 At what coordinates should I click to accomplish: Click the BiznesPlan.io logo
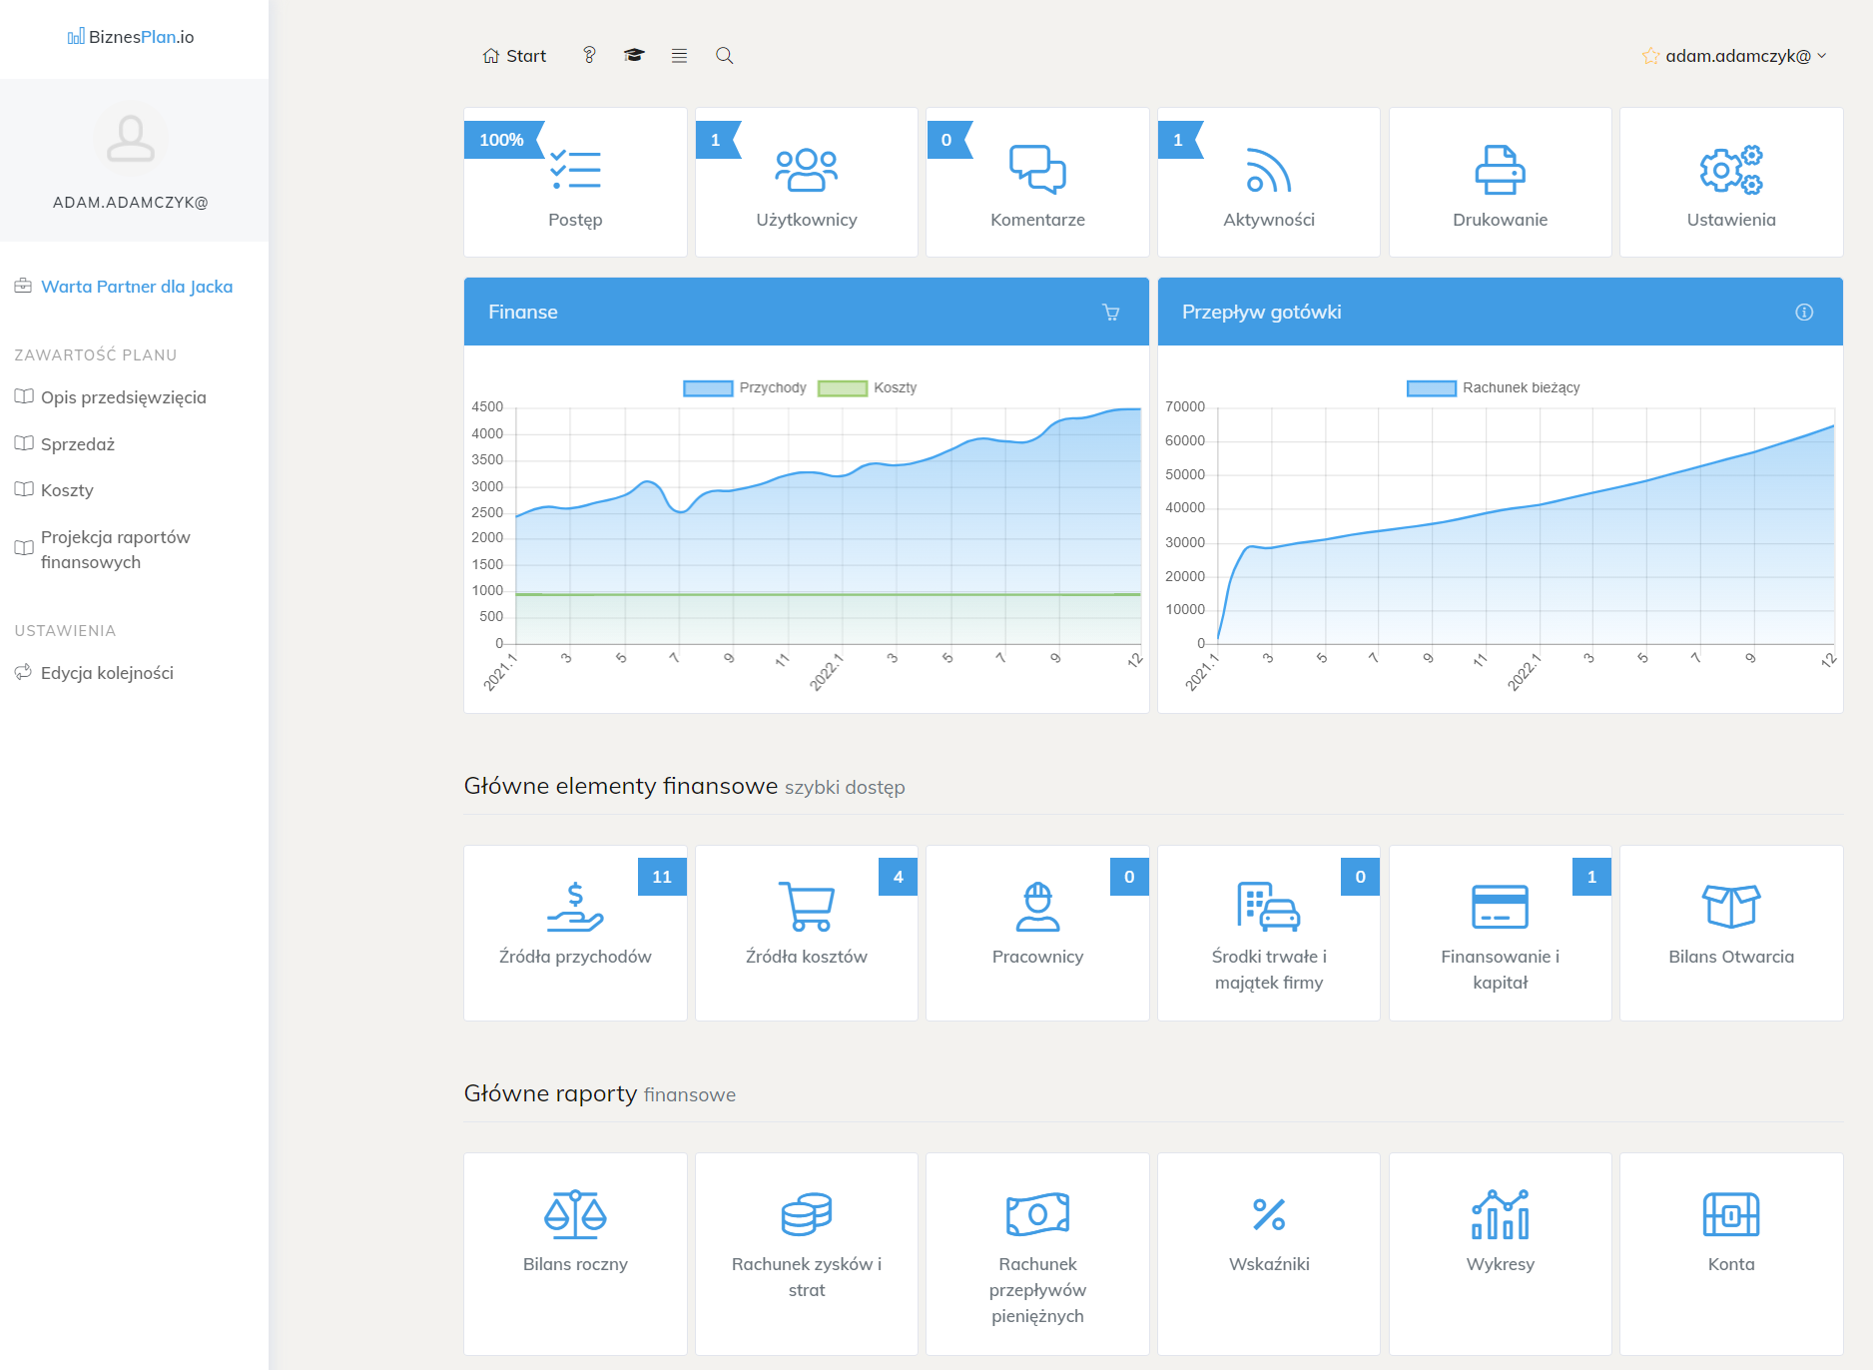(x=131, y=37)
